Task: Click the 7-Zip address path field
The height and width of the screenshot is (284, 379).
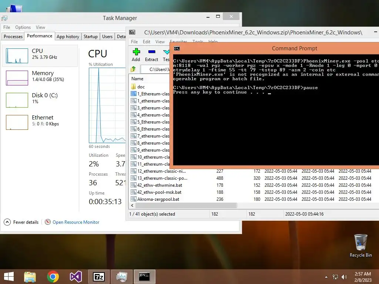Action: pos(155,69)
